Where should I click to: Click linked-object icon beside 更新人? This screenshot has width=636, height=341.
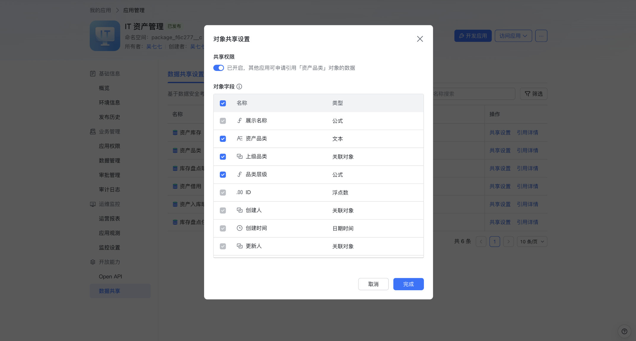240,246
